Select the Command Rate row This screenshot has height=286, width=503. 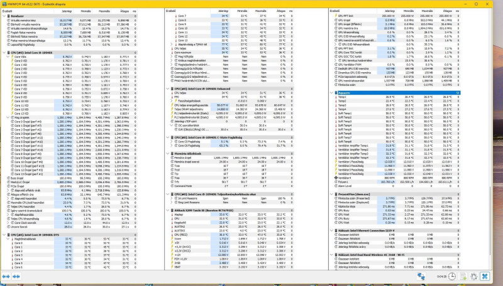click(x=233, y=186)
